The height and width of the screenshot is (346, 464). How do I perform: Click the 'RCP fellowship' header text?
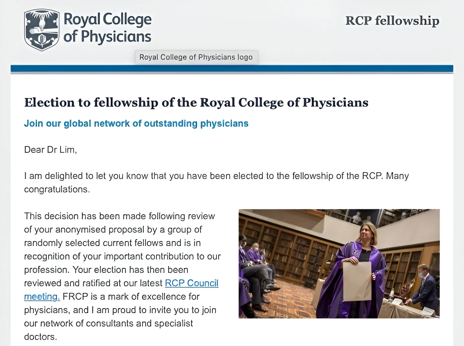pos(392,21)
